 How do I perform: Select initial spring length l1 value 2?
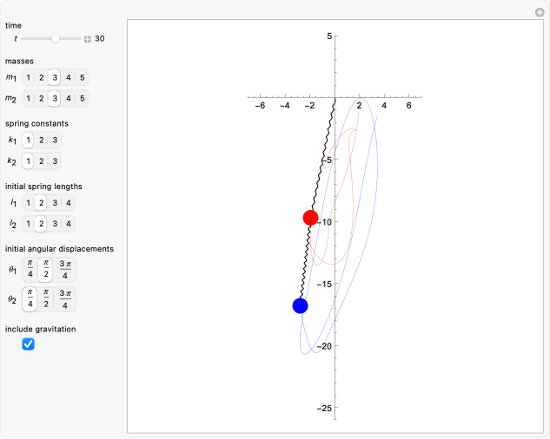(x=41, y=203)
